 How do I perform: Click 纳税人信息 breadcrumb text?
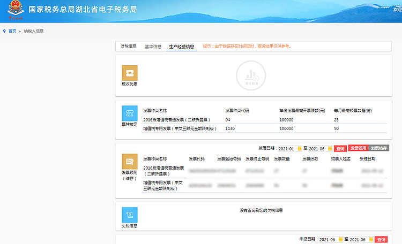click(34, 31)
